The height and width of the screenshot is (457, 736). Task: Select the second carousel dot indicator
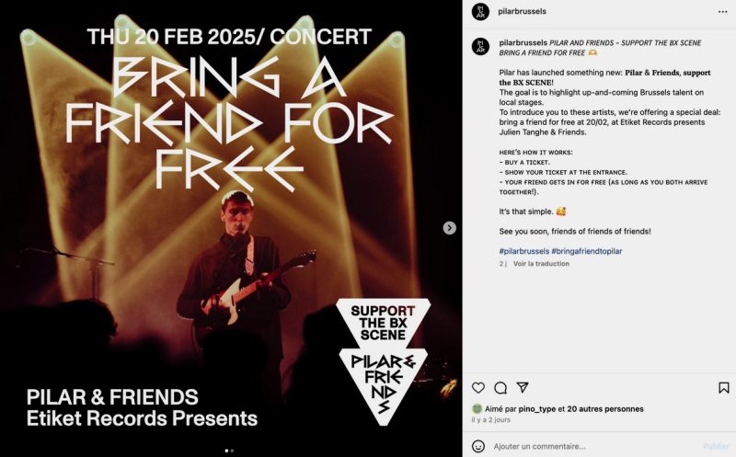232,451
